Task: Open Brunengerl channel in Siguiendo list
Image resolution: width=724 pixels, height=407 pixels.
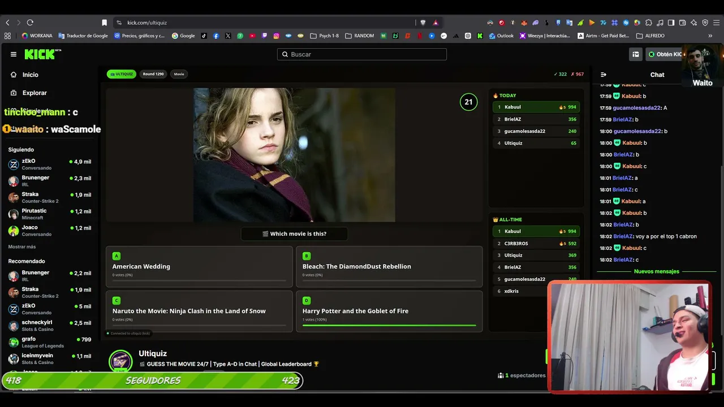Action: [50, 180]
